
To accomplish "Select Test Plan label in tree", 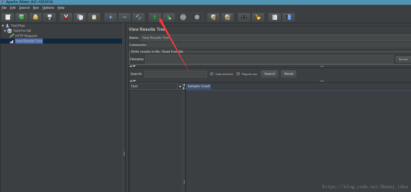I will [18, 26].
